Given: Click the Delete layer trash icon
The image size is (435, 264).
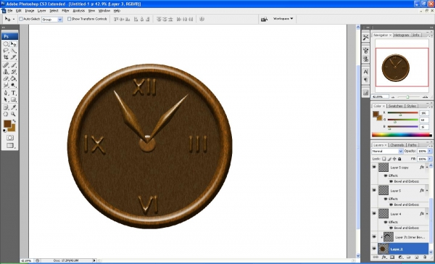Looking at the screenshot, I should [425, 257].
